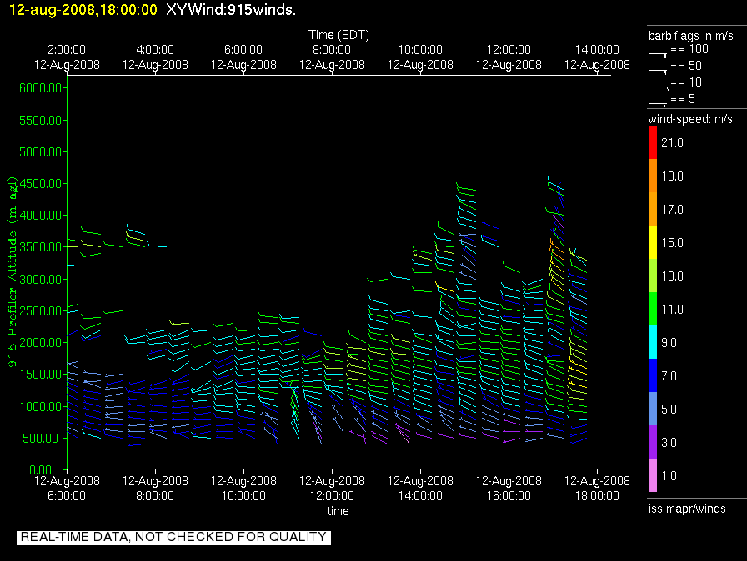Click the bottom axis 14:00:00 tick label
747x561 pixels.
click(420, 489)
